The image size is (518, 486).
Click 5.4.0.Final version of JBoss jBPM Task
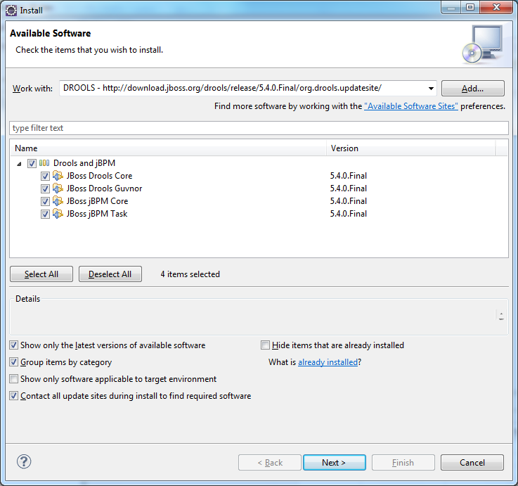click(x=348, y=214)
